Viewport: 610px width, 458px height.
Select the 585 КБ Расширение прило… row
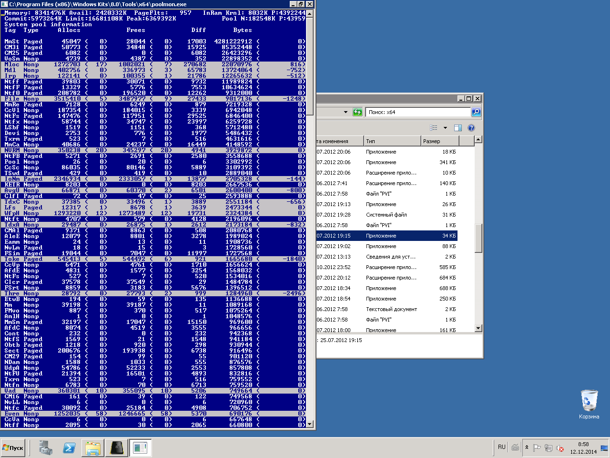coord(387,267)
